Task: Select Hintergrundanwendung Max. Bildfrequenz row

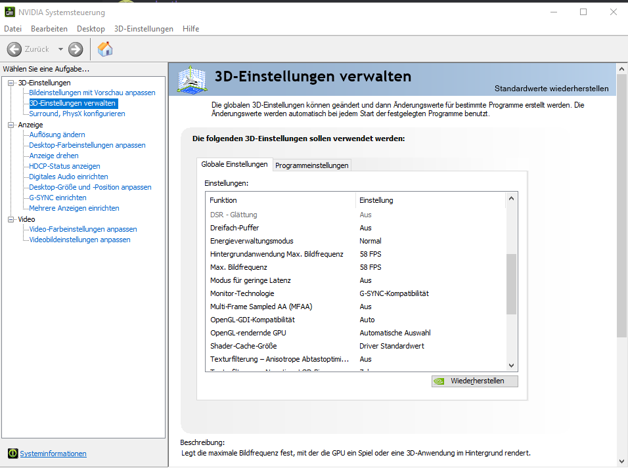Action: tap(355, 254)
